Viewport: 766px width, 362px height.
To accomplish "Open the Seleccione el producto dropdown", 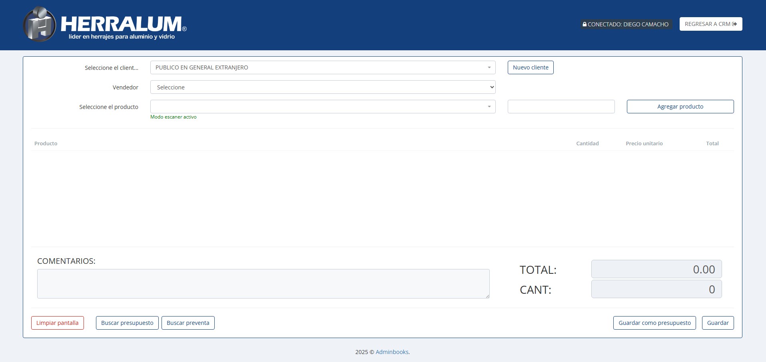I will [x=323, y=107].
